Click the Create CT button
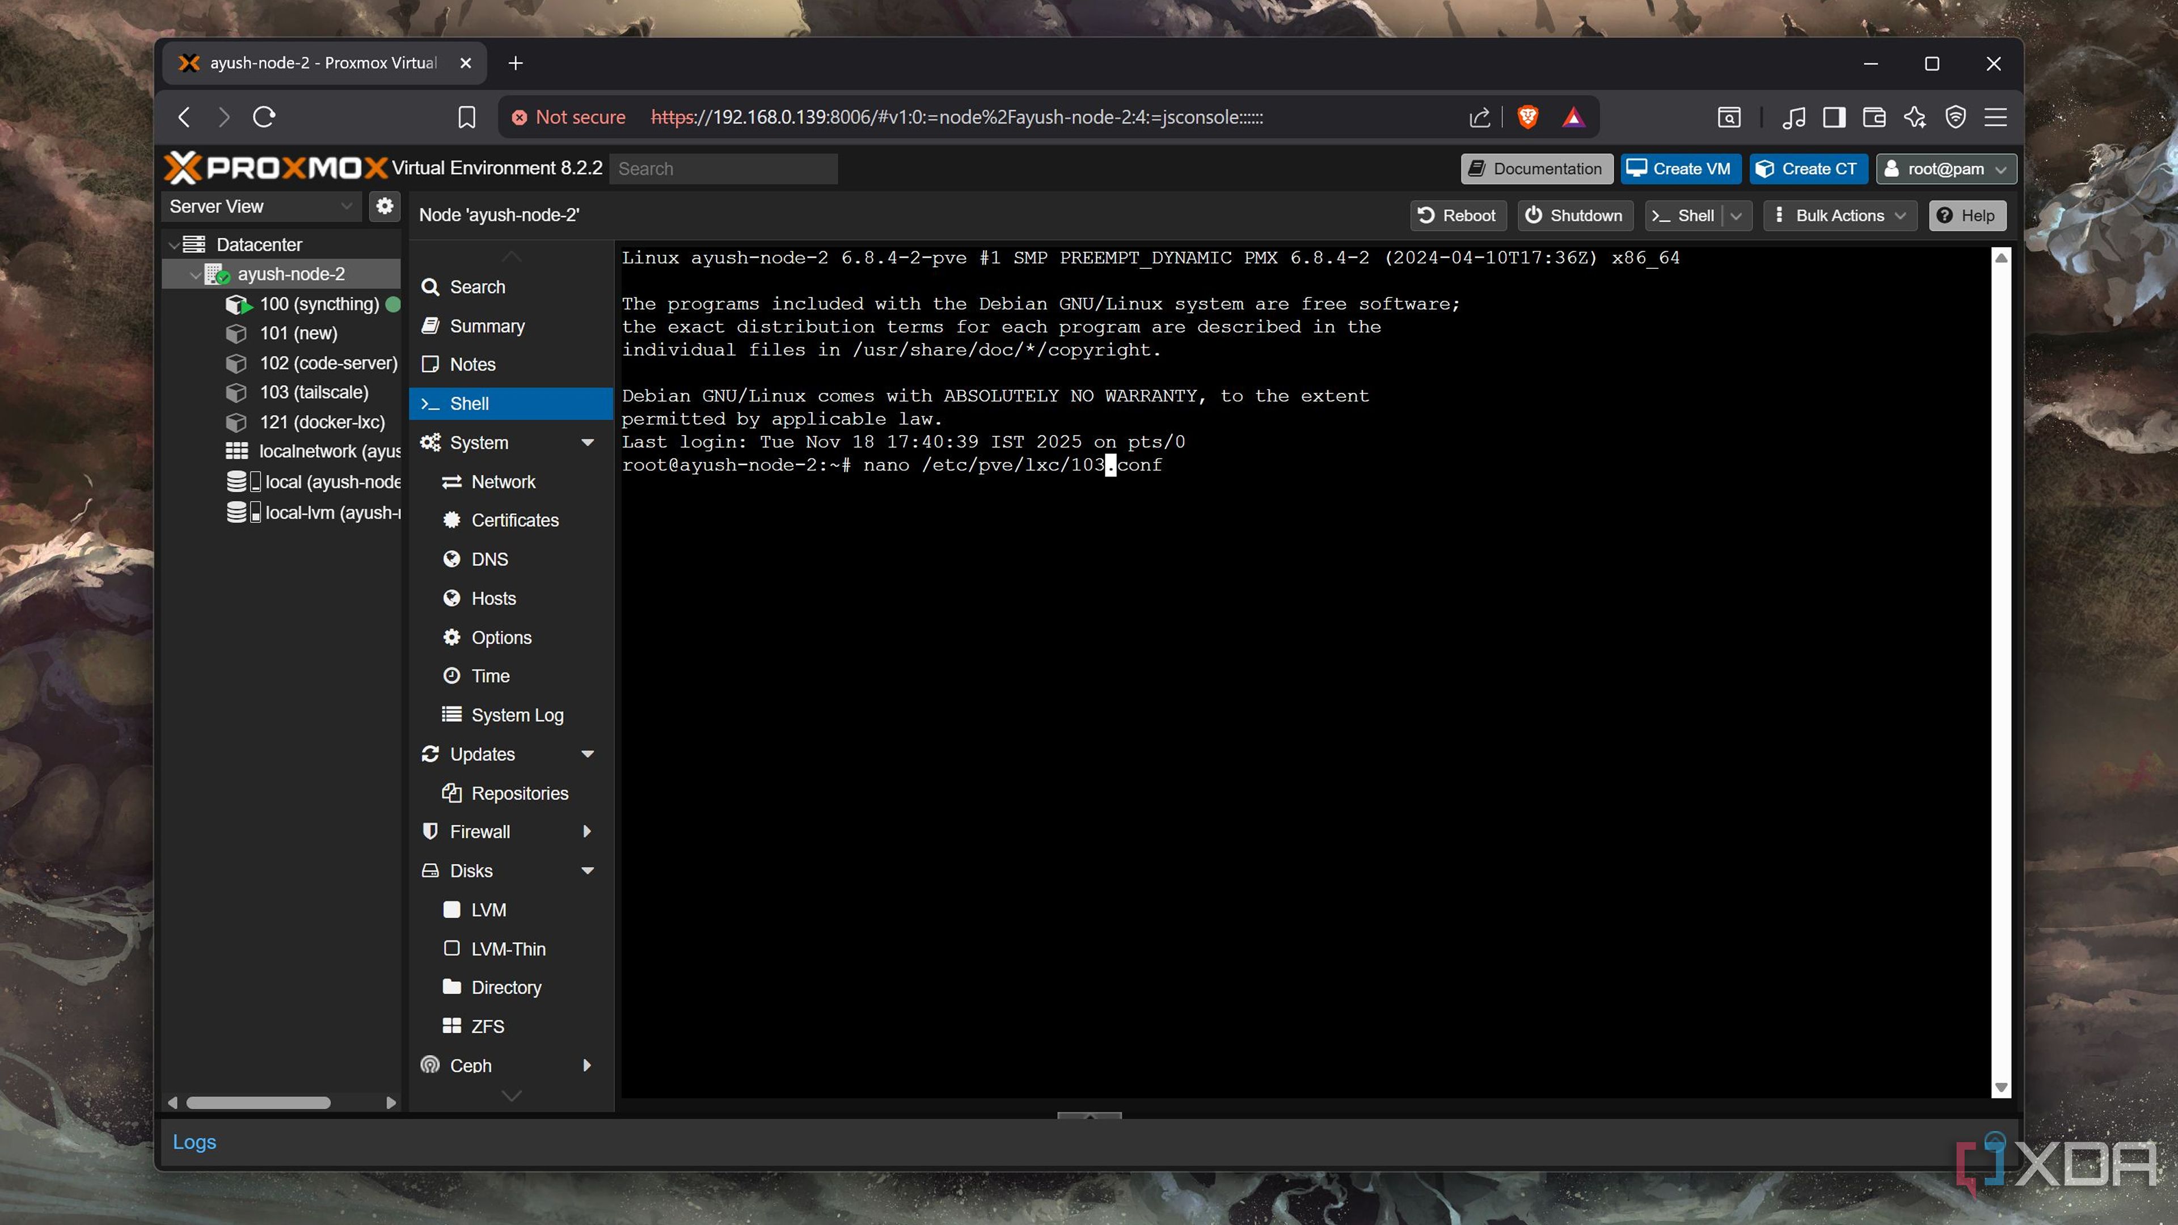The image size is (2178, 1225). [x=1808, y=169]
